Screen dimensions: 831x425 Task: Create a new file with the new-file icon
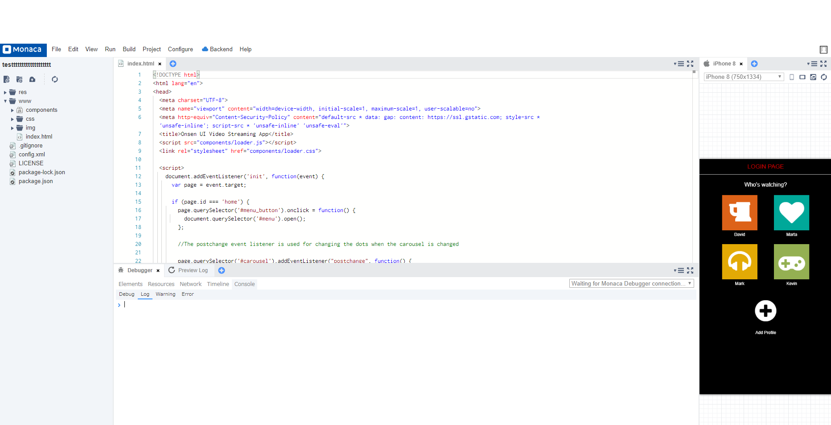(x=7, y=79)
